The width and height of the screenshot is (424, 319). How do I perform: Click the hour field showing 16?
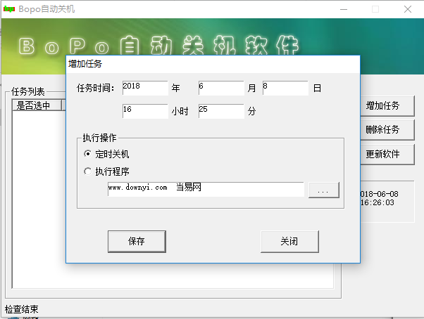(x=145, y=111)
